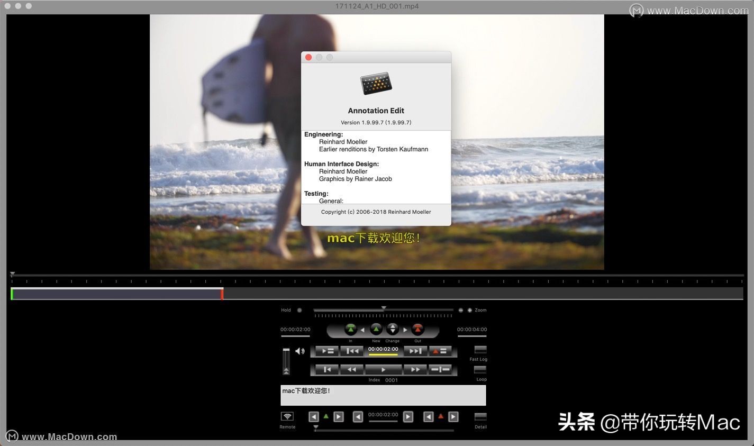The image size is (754, 446).
Task: Jump to the next subtitle
Action: (x=415, y=351)
